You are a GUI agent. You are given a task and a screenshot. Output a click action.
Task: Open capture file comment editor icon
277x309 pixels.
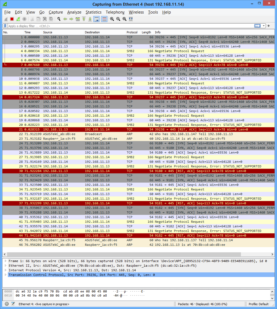tap(13, 304)
